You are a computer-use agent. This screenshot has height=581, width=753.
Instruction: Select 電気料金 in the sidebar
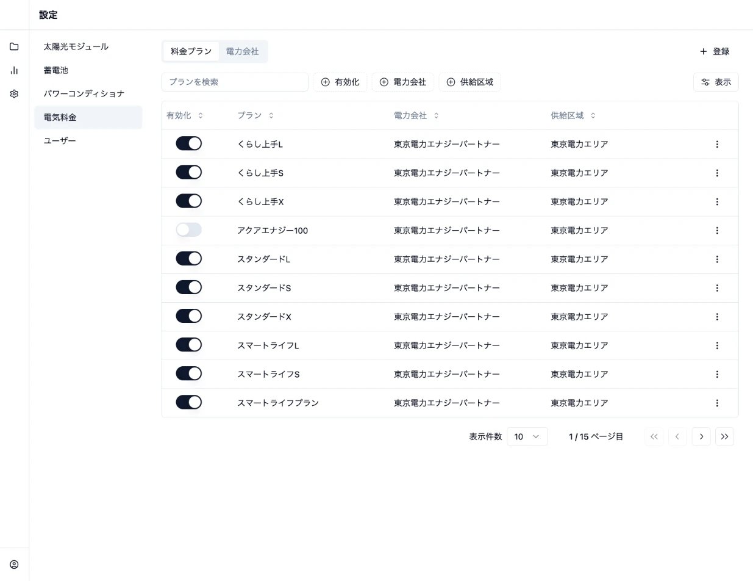tap(88, 117)
